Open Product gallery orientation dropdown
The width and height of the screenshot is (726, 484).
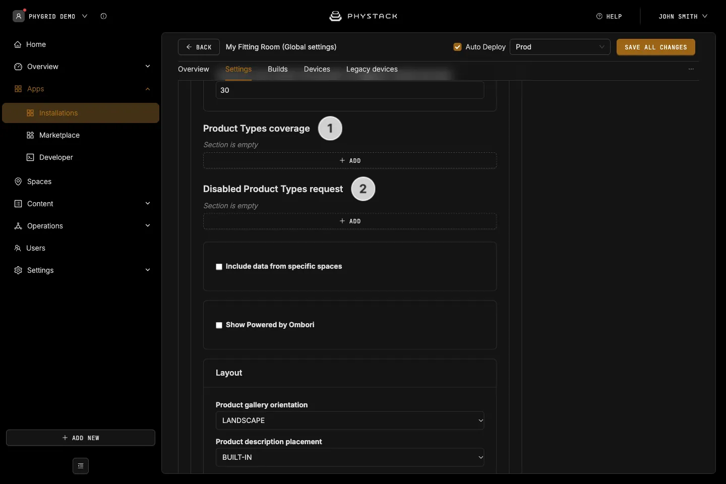point(350,420)
